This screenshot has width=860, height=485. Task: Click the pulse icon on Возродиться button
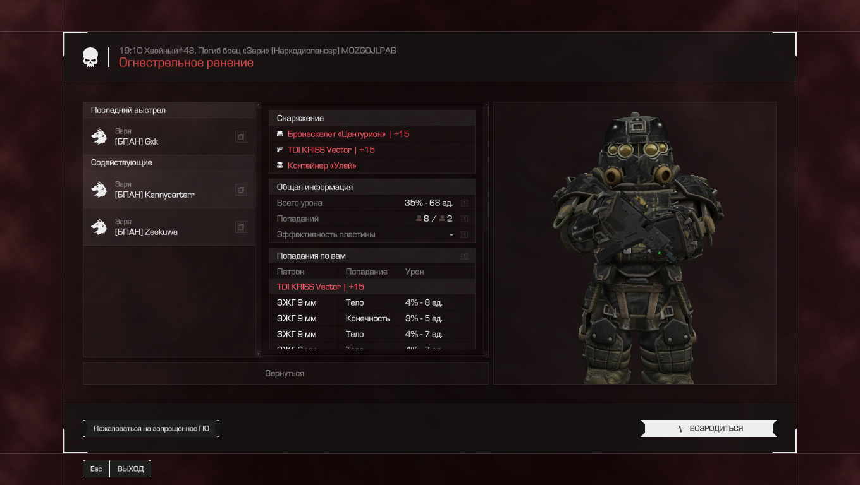pos(680,428)
